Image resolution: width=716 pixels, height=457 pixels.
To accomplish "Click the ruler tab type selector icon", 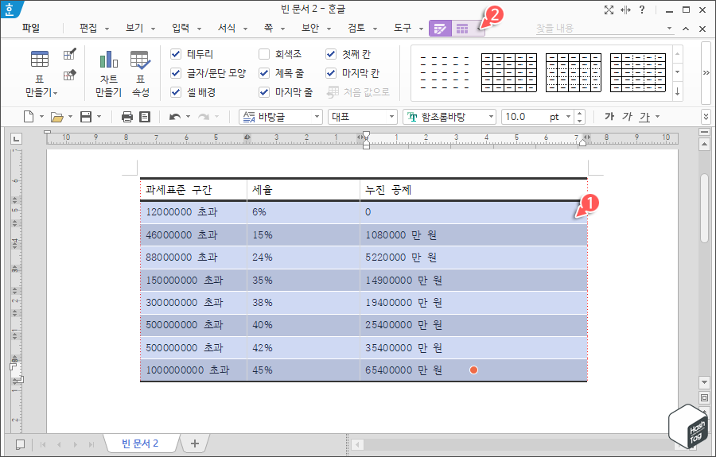I will click(x=16, y=138).
